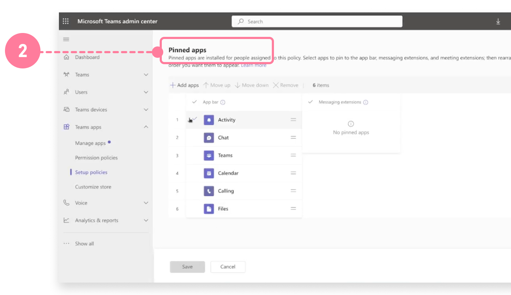Grab the Files row reorder handle
511x295 pixels.
293,208
